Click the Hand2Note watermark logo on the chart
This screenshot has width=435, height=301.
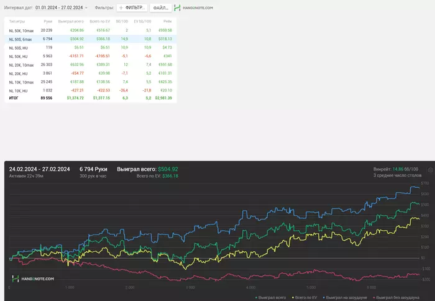(33, 279)
